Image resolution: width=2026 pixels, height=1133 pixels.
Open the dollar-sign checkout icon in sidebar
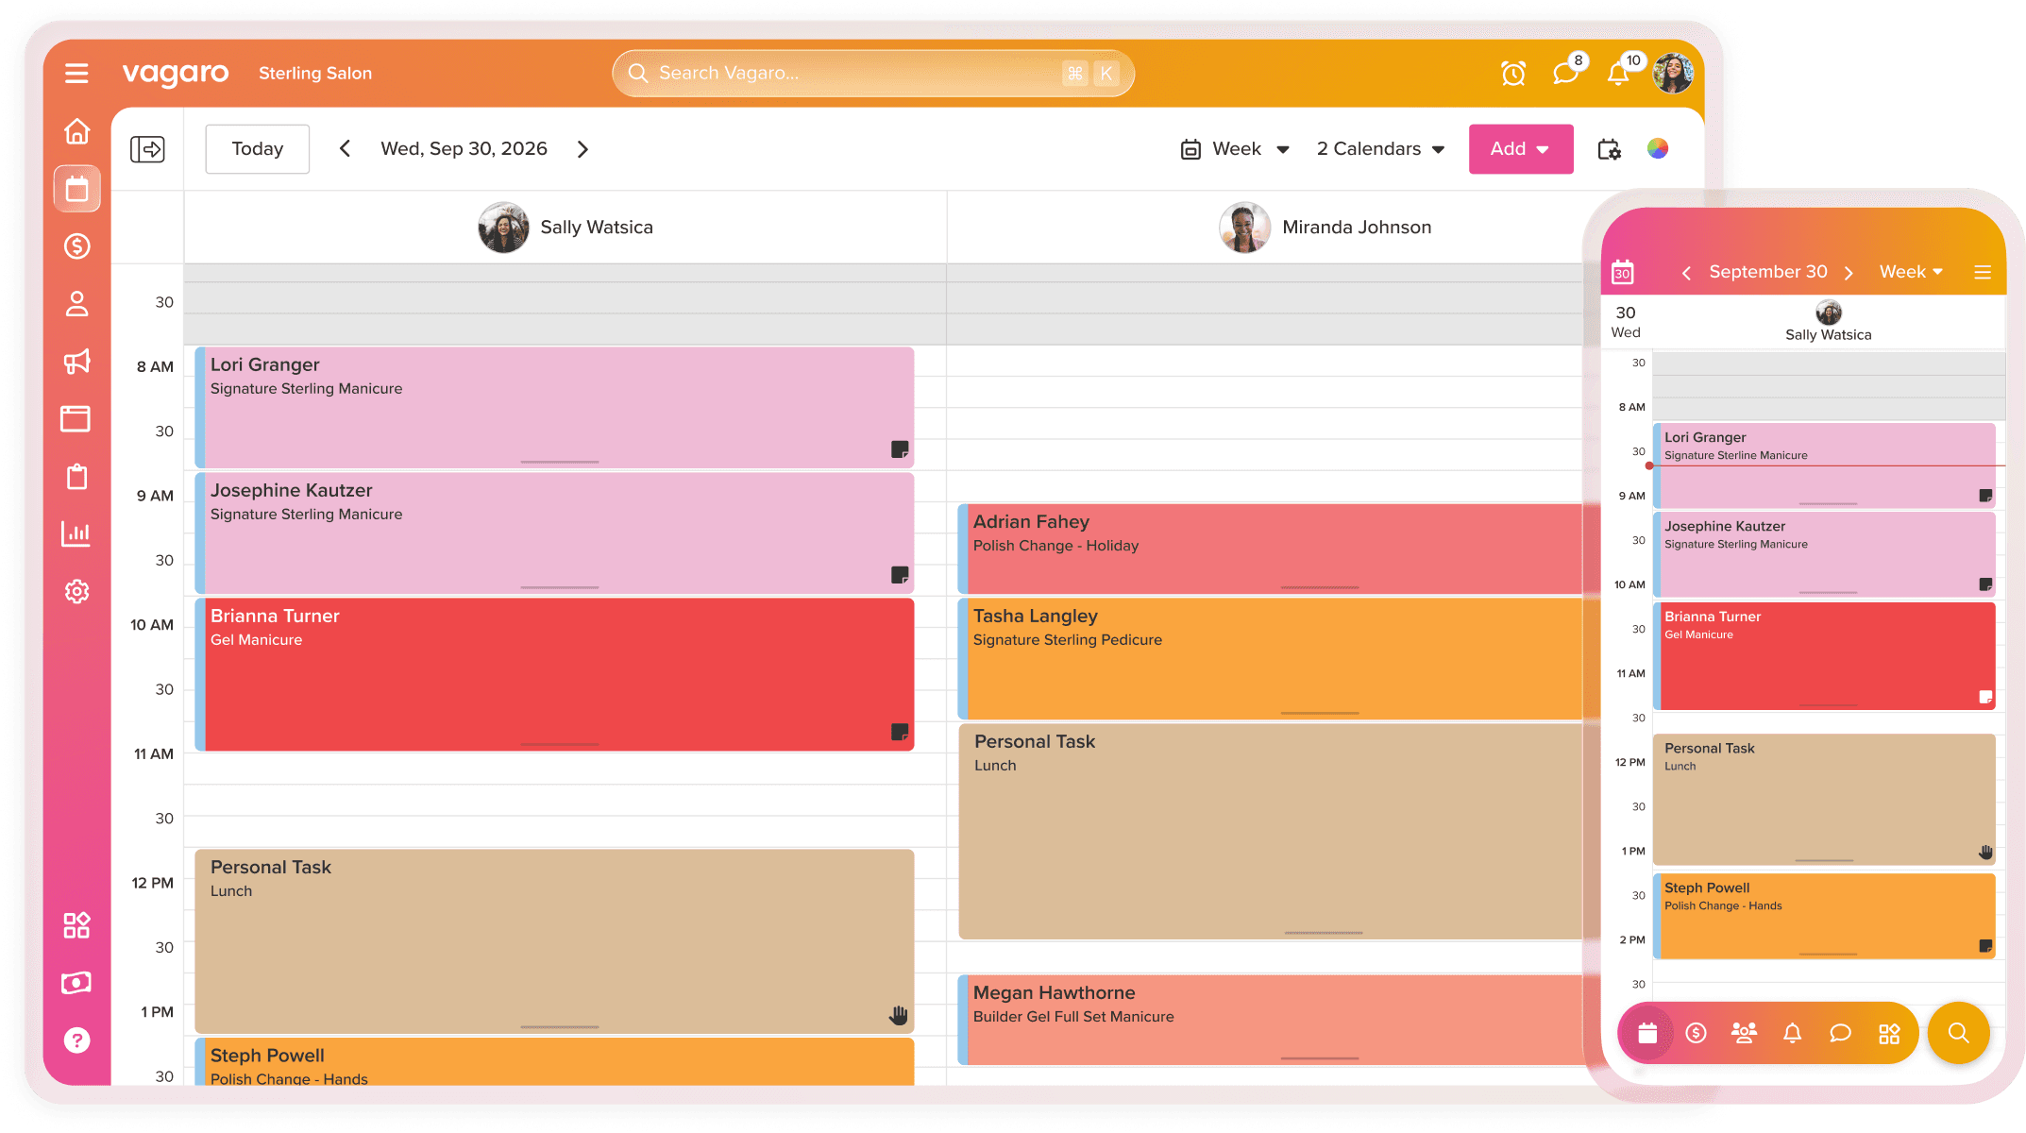[76, 246]
